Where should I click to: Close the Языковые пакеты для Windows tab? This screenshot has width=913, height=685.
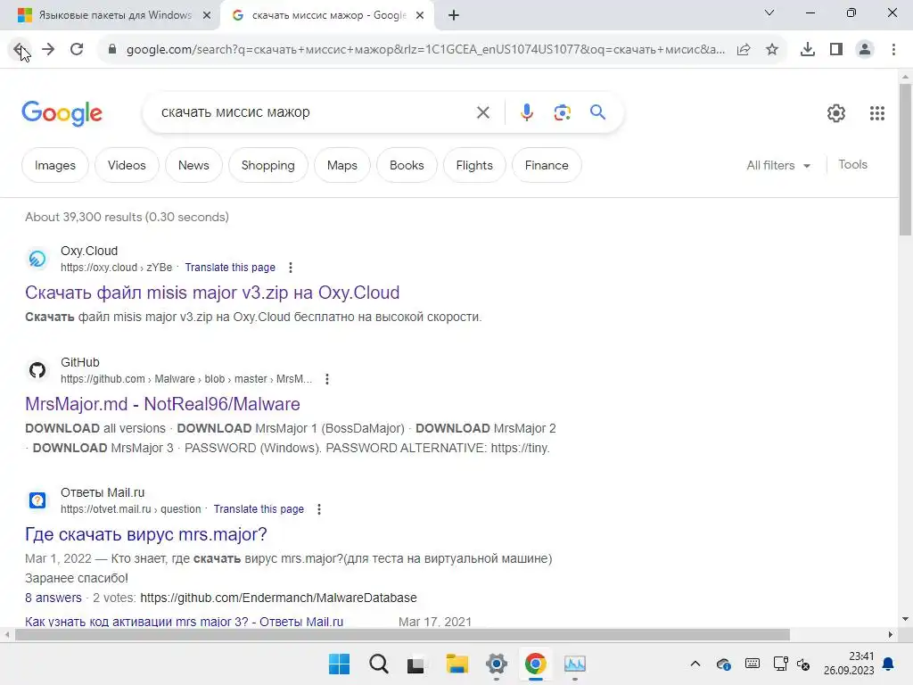pos(207,16)
